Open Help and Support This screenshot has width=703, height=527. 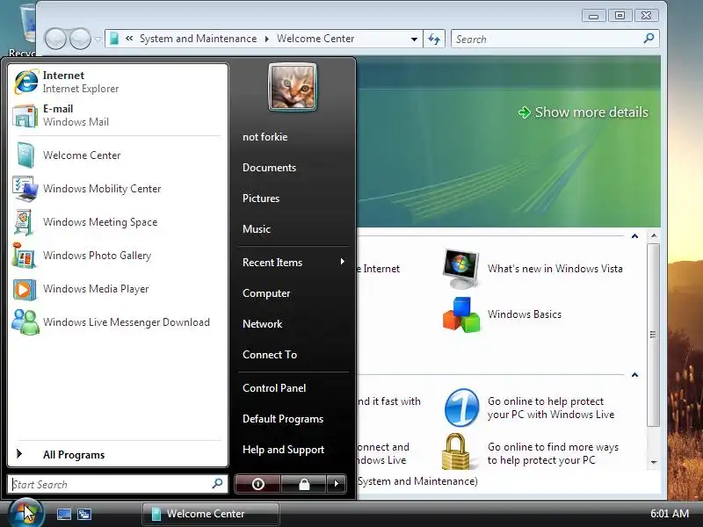(283, 450)
